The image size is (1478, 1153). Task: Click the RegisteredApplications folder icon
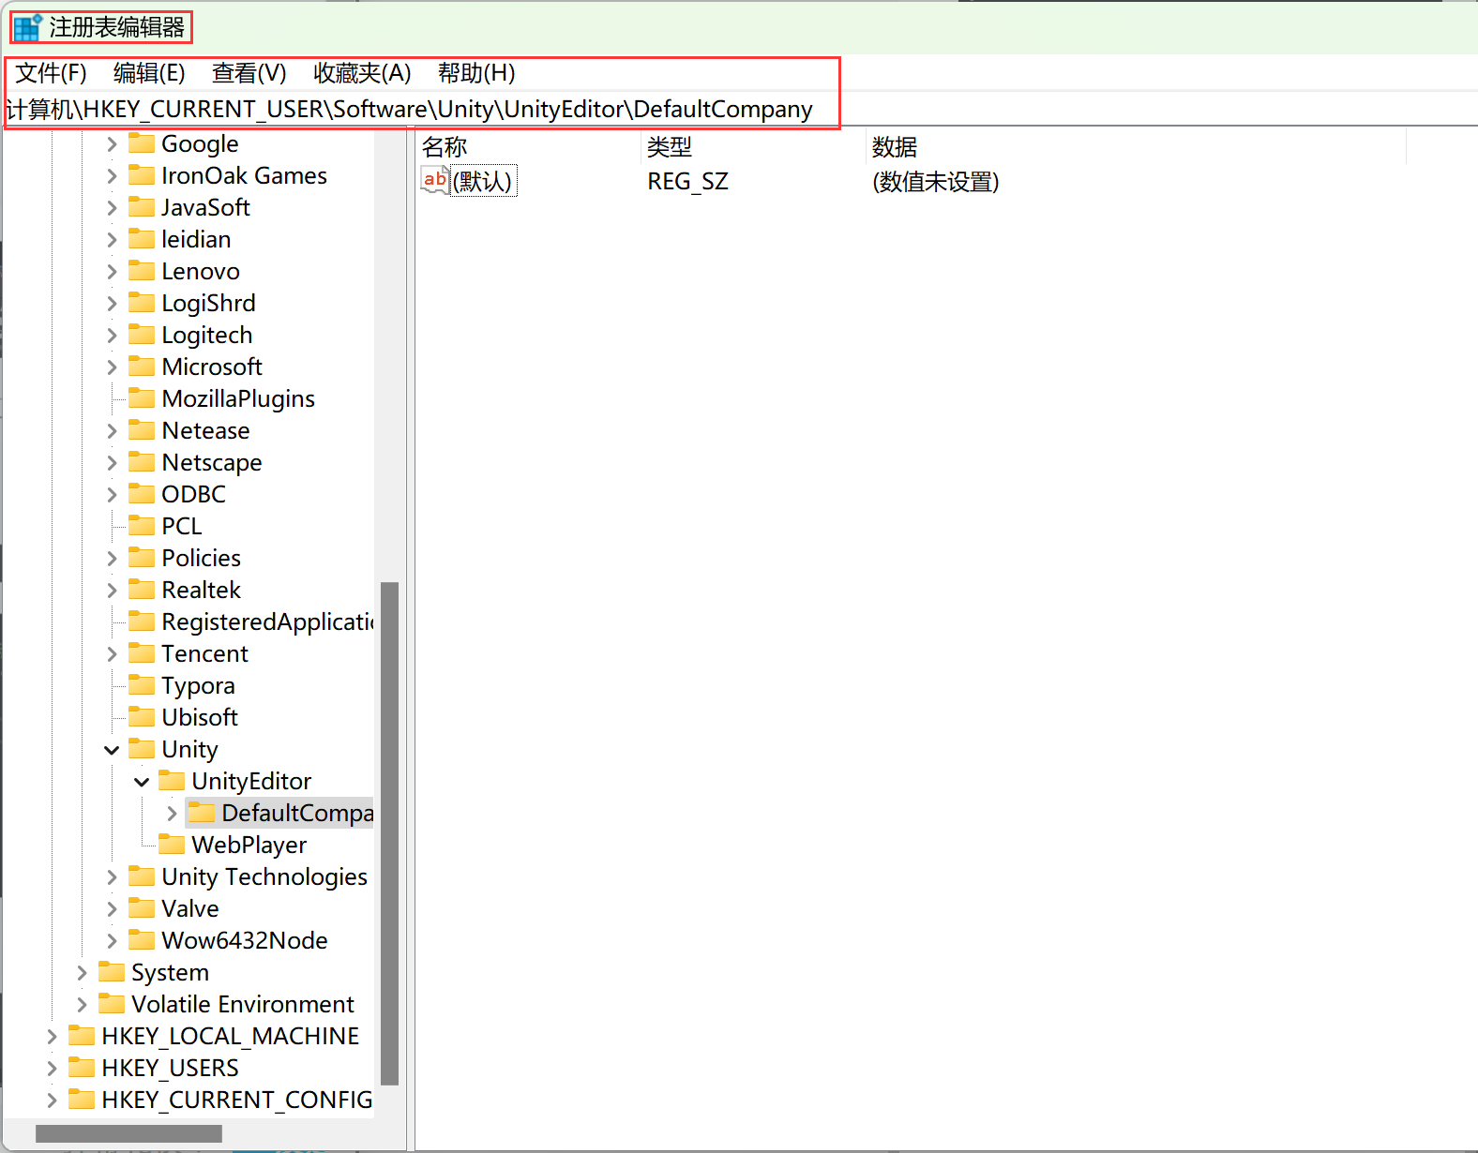click(x=142, y=621)
